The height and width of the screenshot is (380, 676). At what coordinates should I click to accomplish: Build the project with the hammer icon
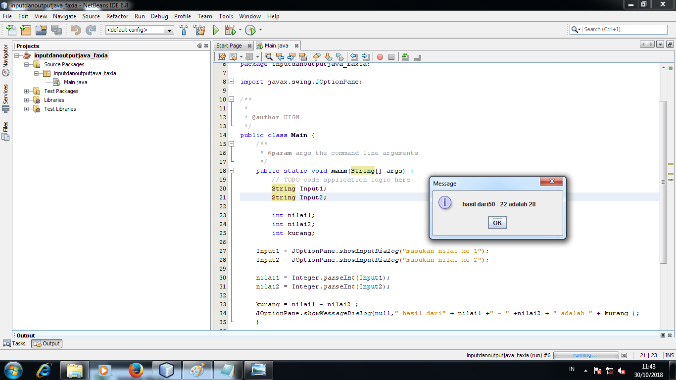(184, 30)
